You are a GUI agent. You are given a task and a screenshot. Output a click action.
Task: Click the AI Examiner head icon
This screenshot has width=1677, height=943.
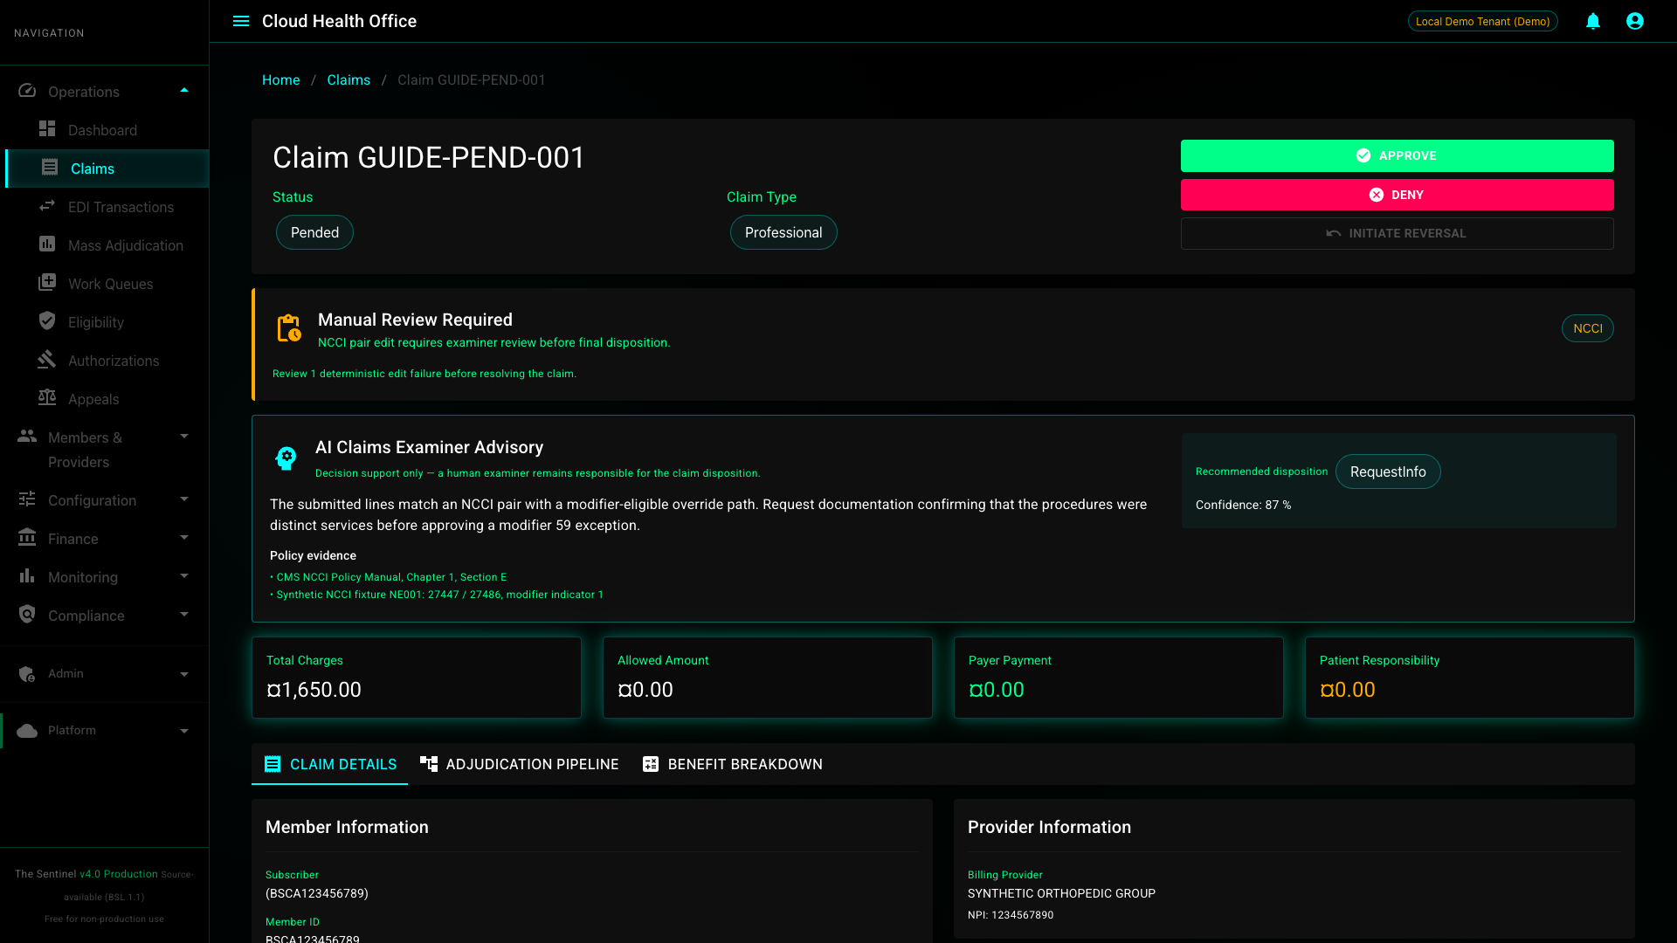pos(286,458)
